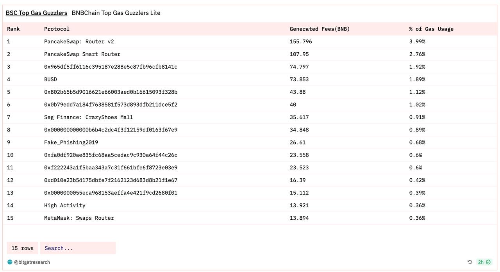Image resolution: width=500 pixels, height=272 pixels.
Task: Sort by % of Gas Usage header
Action: 431,29
